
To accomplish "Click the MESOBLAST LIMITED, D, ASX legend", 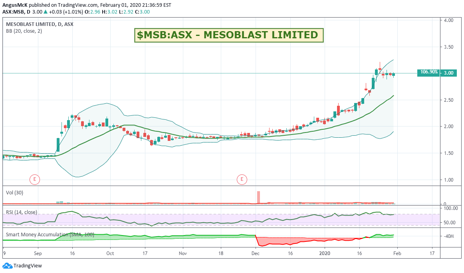I will pos(40,24).
